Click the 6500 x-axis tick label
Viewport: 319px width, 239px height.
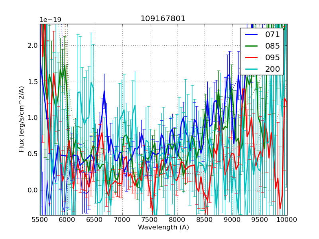pos(95,219)
